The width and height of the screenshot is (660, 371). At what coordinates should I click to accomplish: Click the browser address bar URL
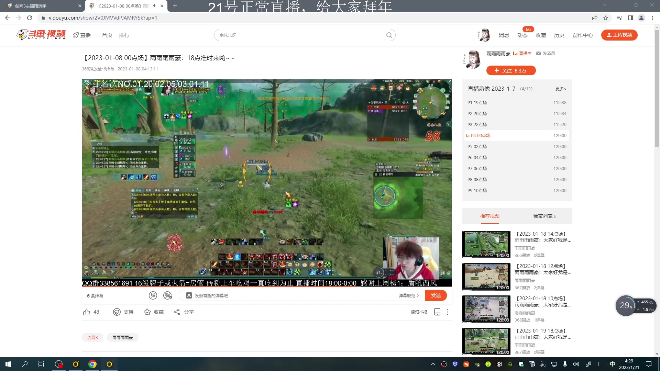(103, 18)
